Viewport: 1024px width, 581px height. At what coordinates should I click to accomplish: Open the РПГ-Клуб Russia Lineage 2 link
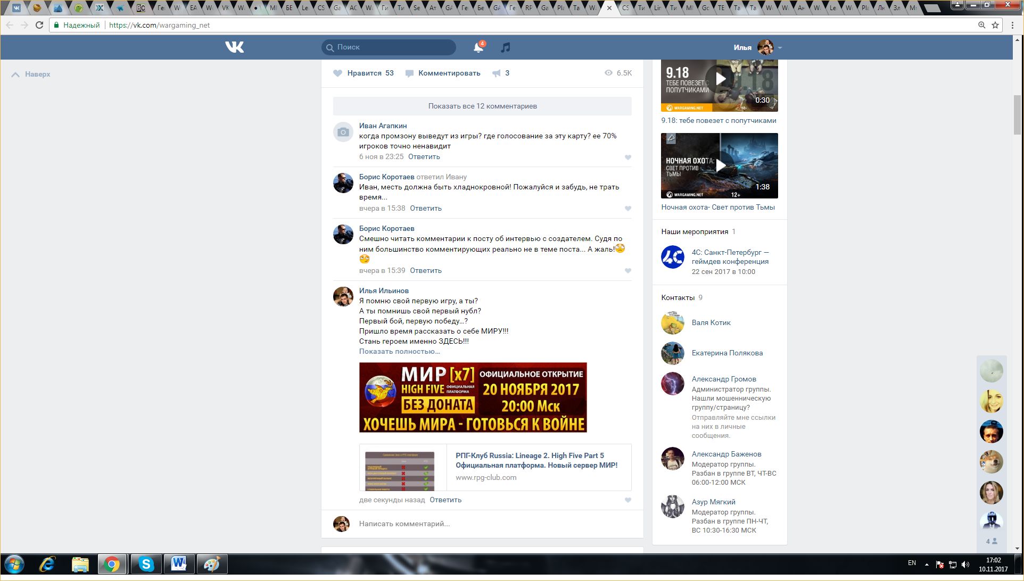(x=536, y=460)
